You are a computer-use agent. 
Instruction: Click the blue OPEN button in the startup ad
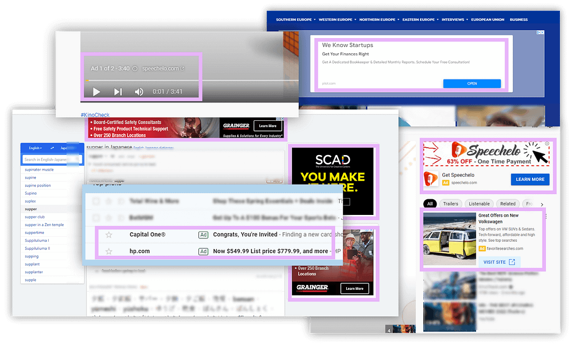point(472,83)
